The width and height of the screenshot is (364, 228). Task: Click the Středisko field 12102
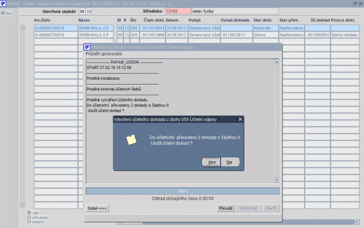178,11
